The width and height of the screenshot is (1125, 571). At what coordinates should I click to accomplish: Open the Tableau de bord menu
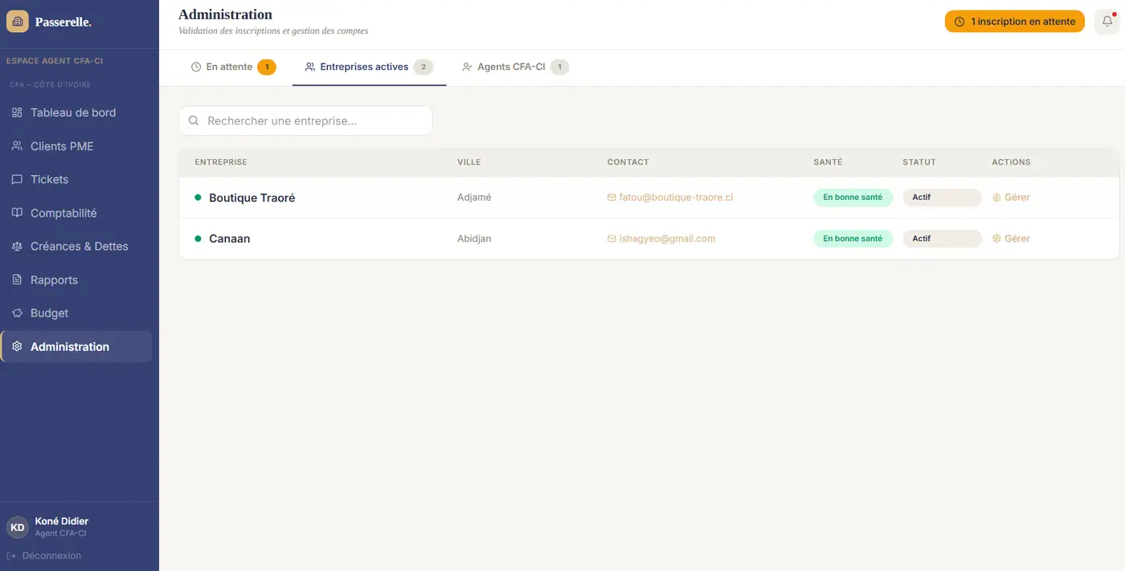[76, 112]
